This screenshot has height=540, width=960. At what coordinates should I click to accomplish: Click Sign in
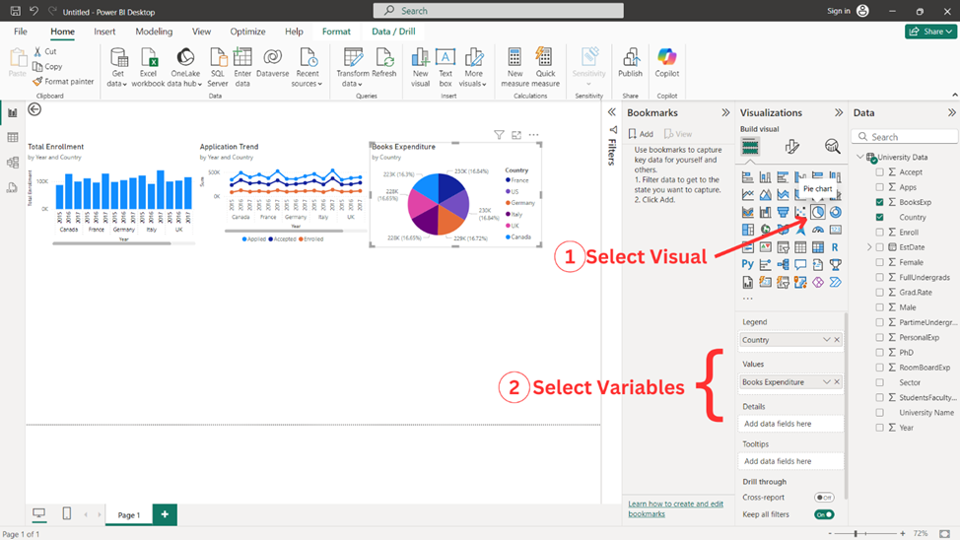point(848,11)
